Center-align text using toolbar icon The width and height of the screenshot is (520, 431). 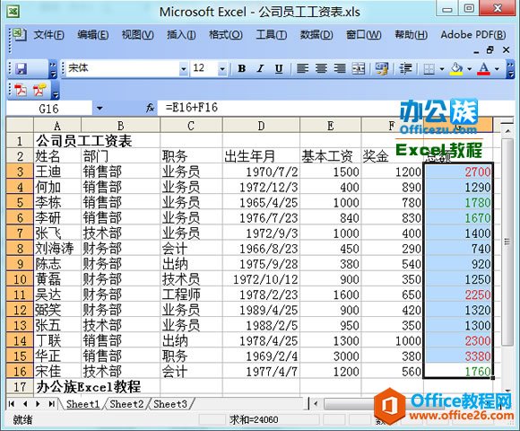(321, 69)
